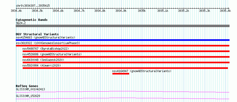Click the 3935.2k ruler tick label
The image size is (237, 102).
183,11
